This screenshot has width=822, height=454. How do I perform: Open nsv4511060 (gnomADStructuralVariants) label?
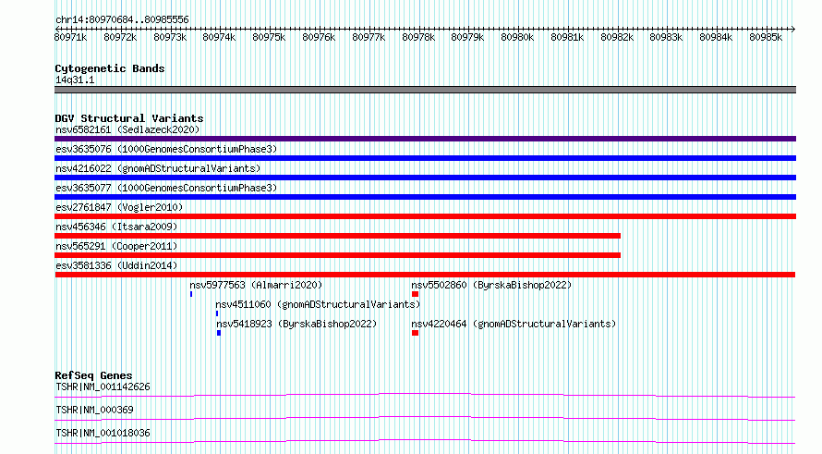point(318,304)
